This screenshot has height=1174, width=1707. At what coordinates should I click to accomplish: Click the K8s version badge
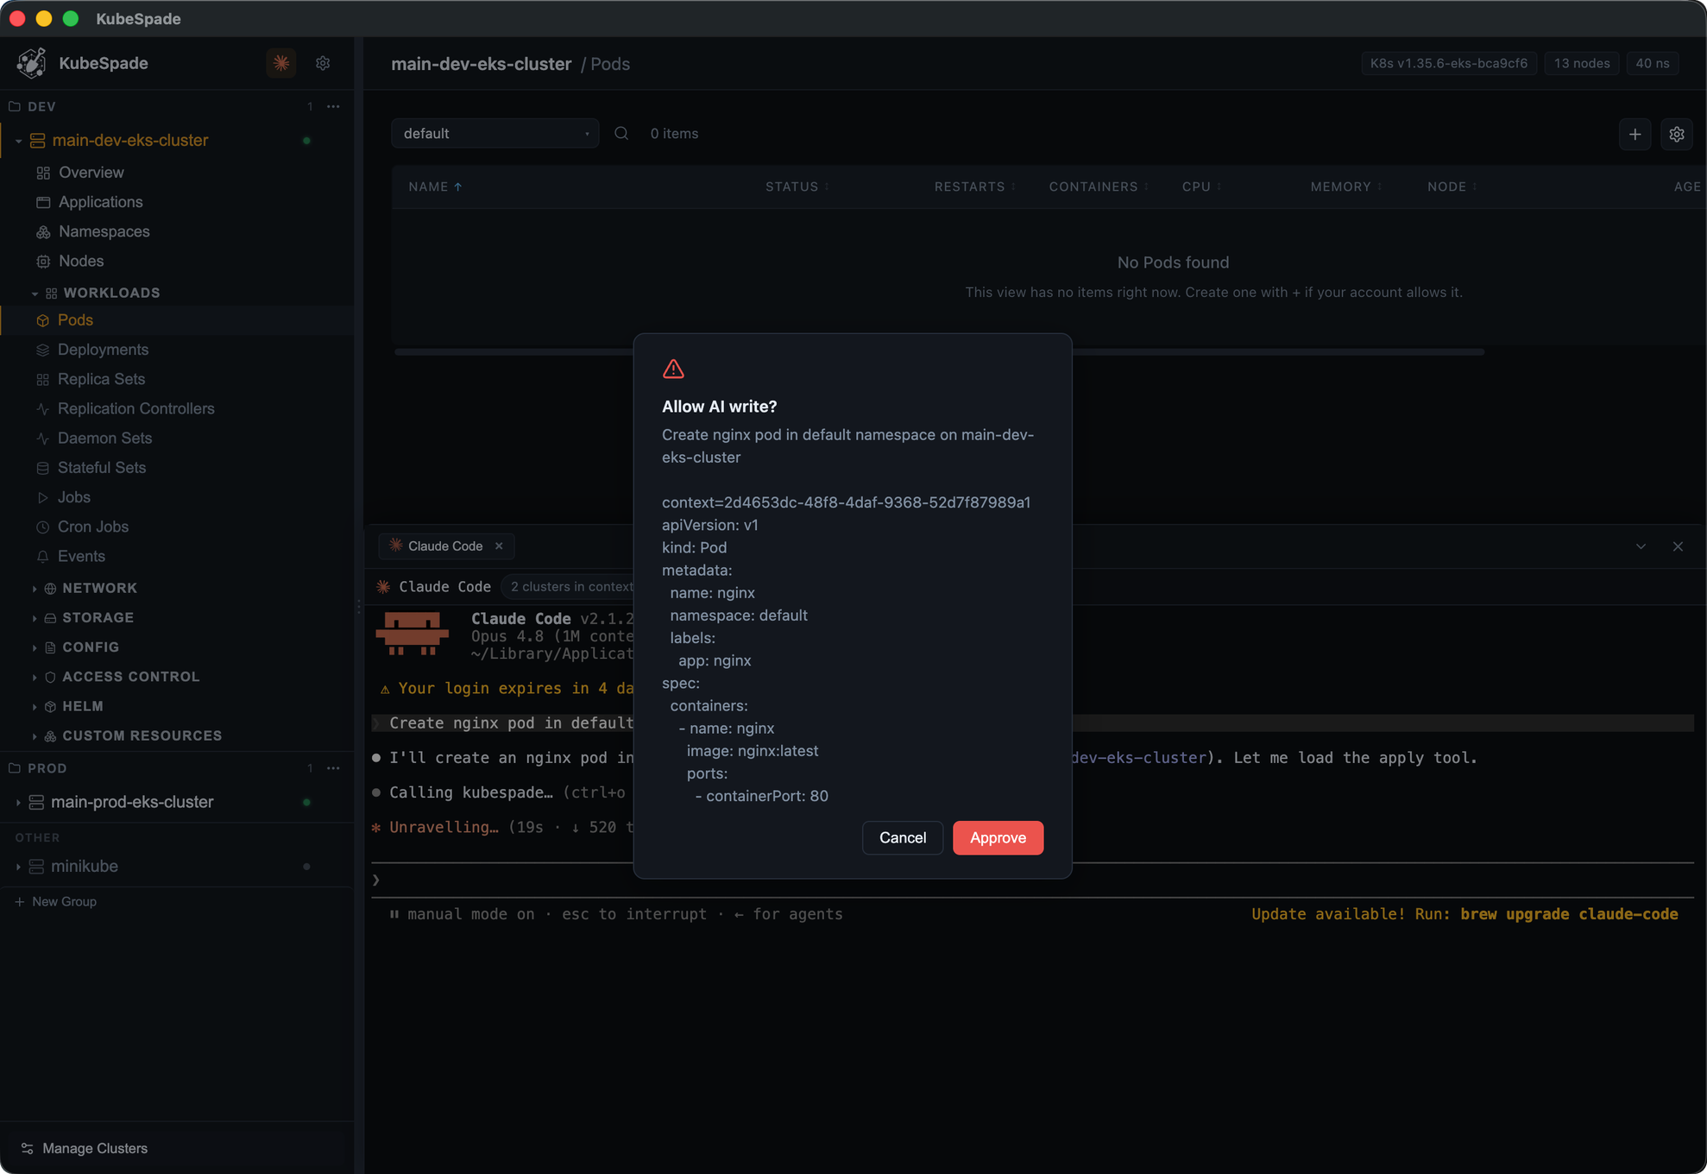(x=1448, y=63)
